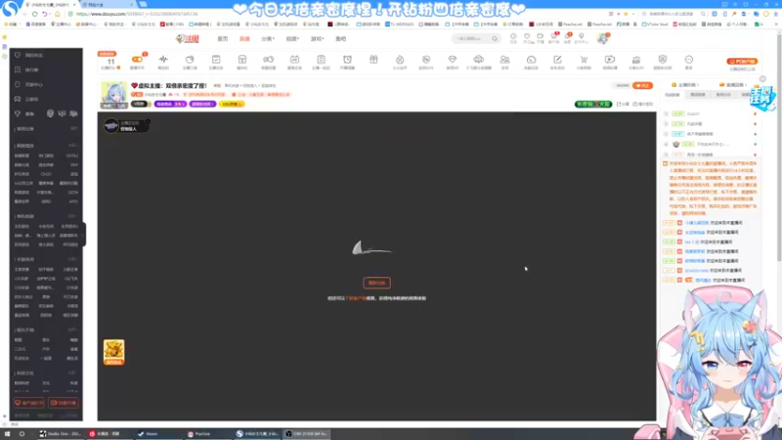This screenshot has height=440, width=782.
Task: Click the orange follow button beside room title
Action: [642, 85]
